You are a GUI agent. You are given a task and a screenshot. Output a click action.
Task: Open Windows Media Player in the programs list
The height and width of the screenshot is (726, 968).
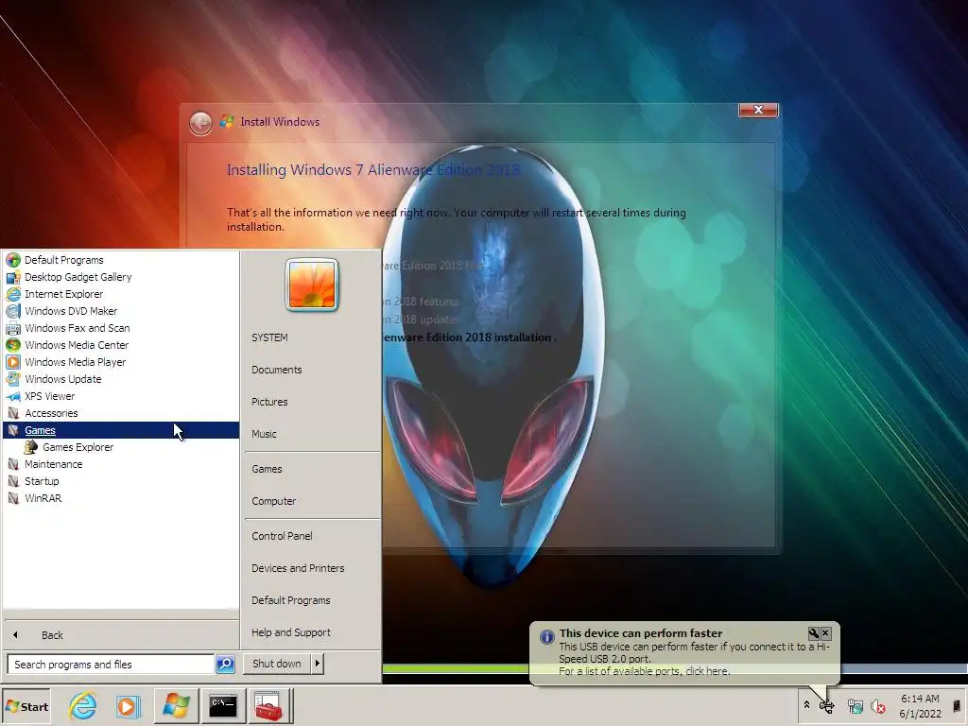click(x=121, y=362)
